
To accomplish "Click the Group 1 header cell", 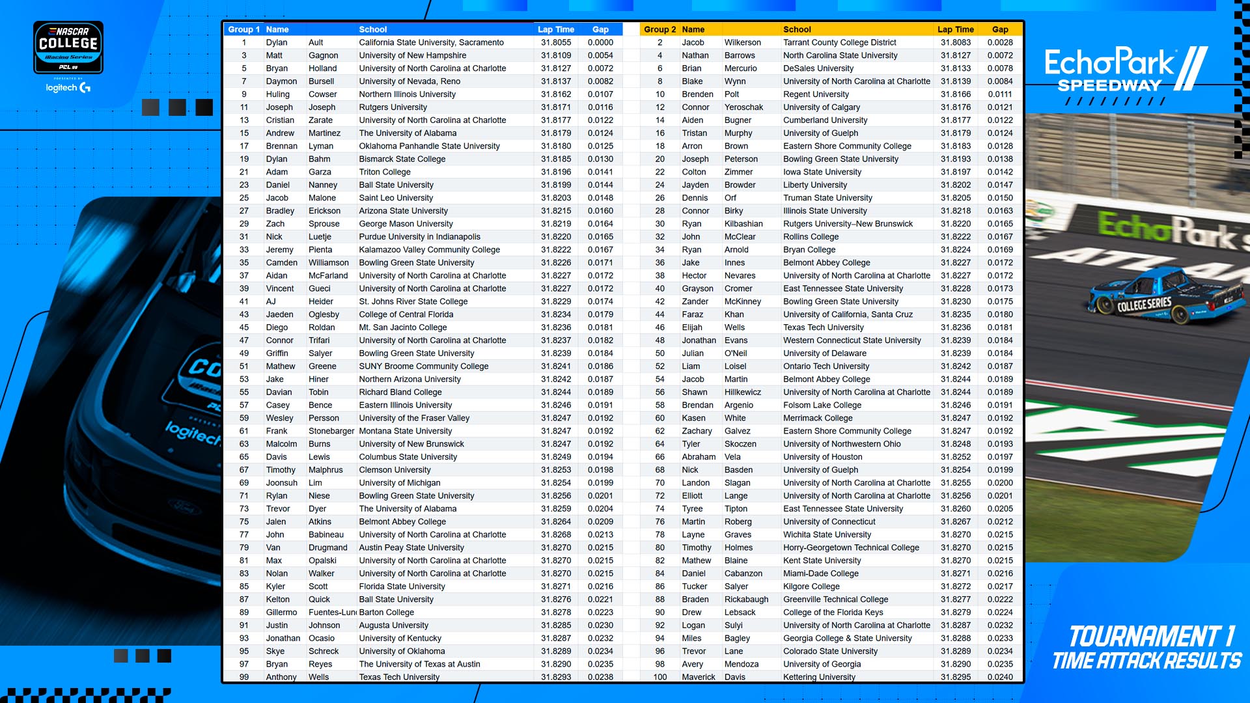I will pyautogui.click(x=243, y=29).
